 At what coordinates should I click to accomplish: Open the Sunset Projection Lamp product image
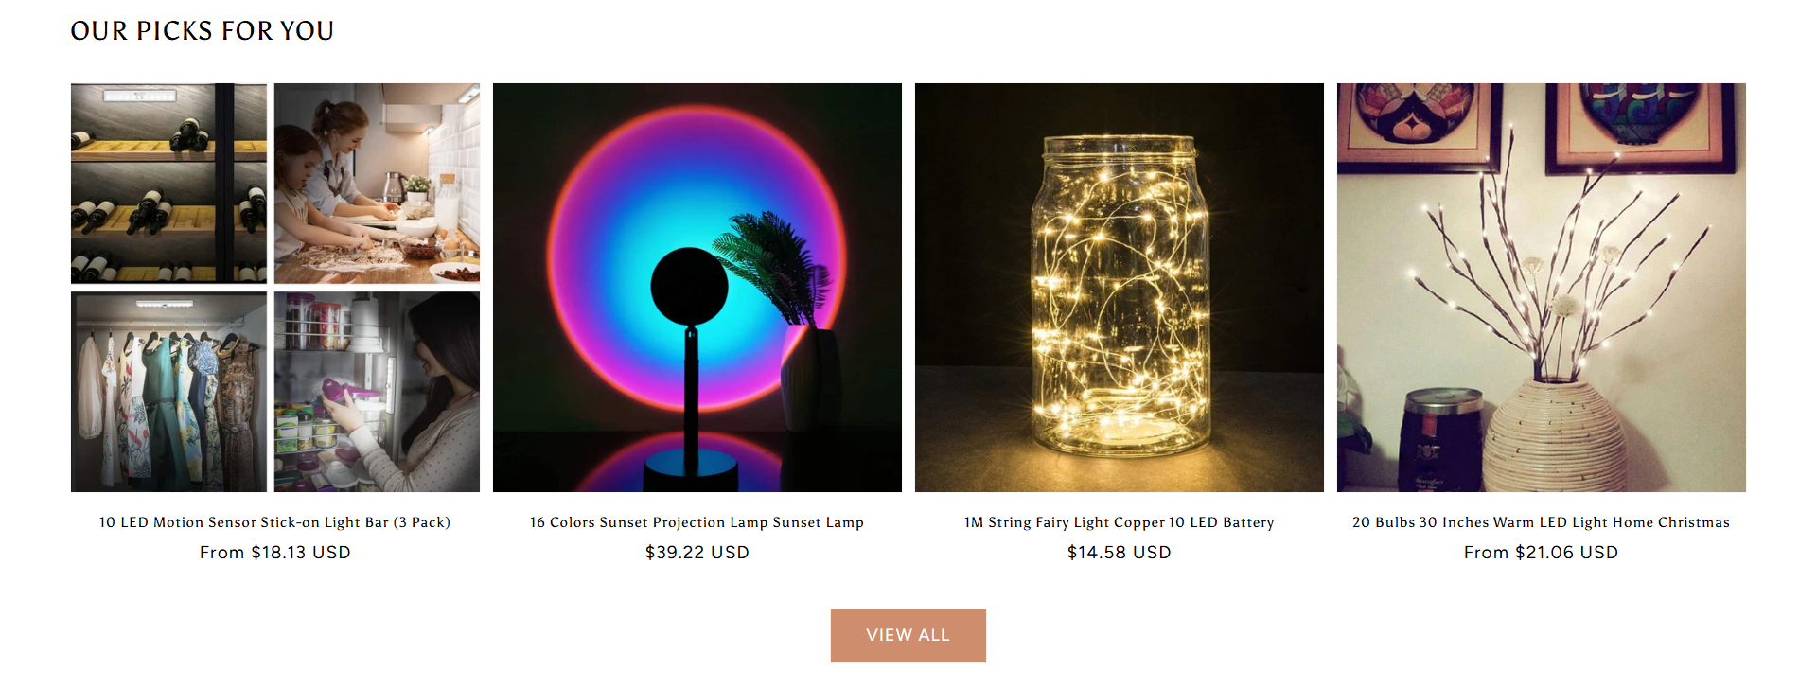point(697,288)
